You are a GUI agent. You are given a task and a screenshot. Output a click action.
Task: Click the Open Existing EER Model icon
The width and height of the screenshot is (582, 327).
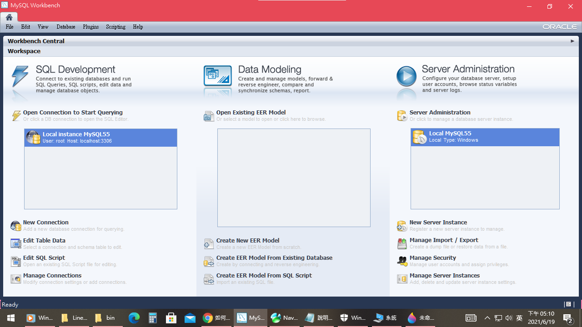point(209,116)
